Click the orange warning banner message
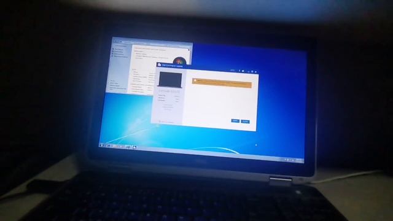 (222, 83)
